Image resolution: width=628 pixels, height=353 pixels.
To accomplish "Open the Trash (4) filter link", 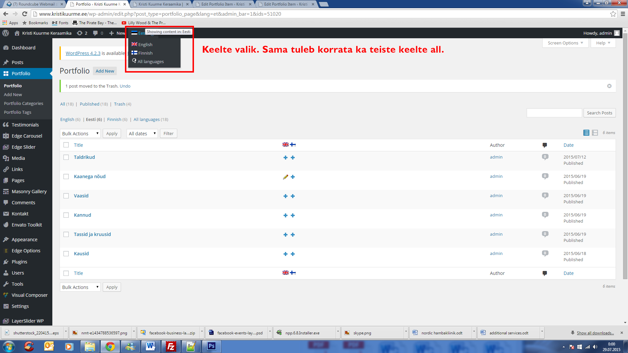I will click(122, 104).
